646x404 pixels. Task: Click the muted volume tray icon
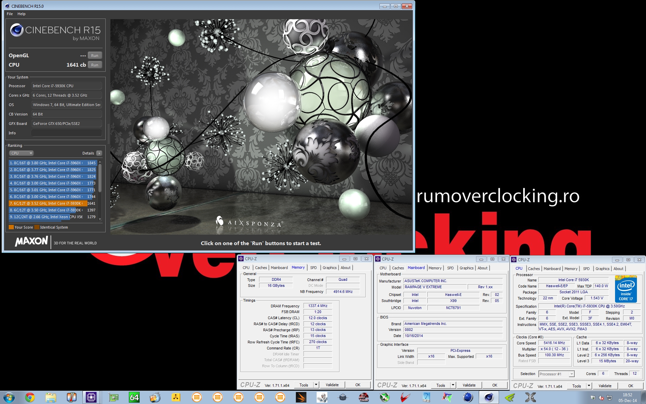click(x=601, y=398)
